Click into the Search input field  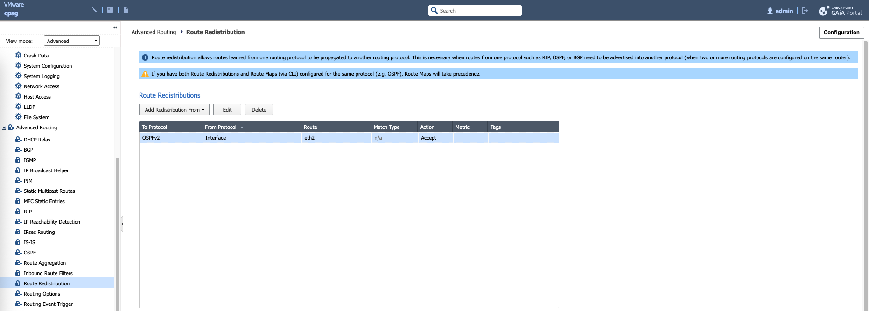tap(478, 11)
